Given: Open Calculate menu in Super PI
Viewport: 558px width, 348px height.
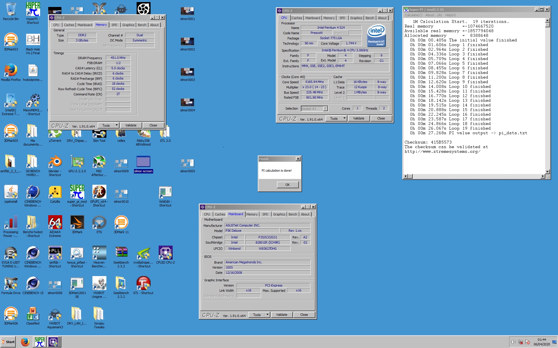Looking at the screenshot, I should pyautogui.click(x=413, y=15).
